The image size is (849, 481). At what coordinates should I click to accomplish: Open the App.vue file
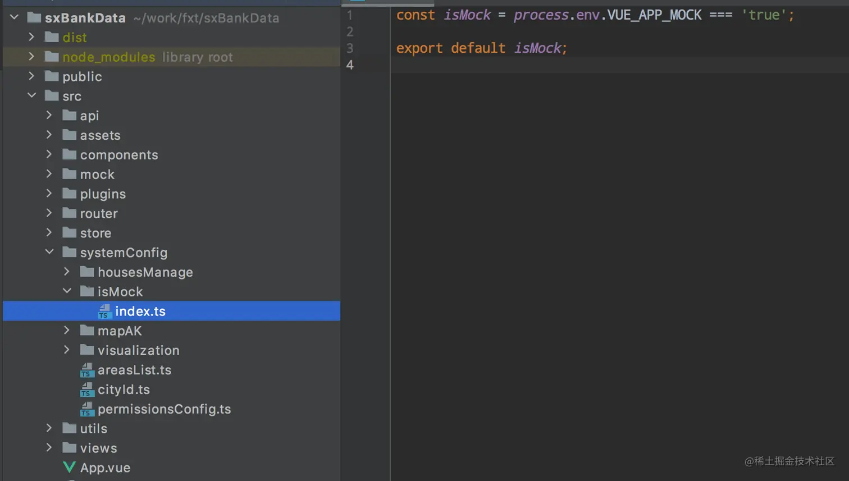pyautogui.click(x=105, y=468)
